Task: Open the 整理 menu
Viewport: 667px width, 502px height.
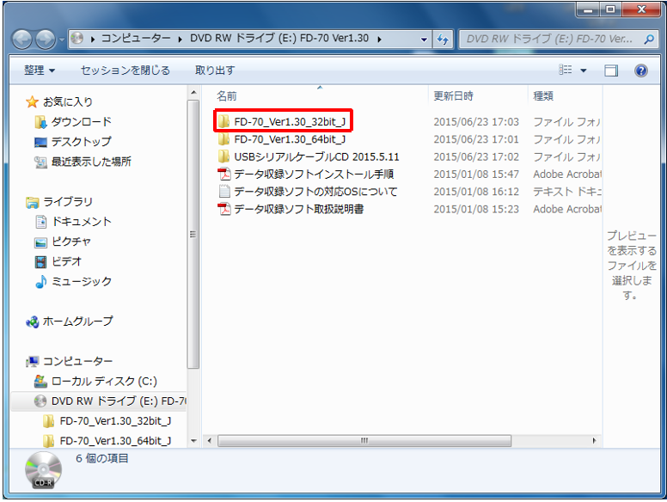Action: 39,70
